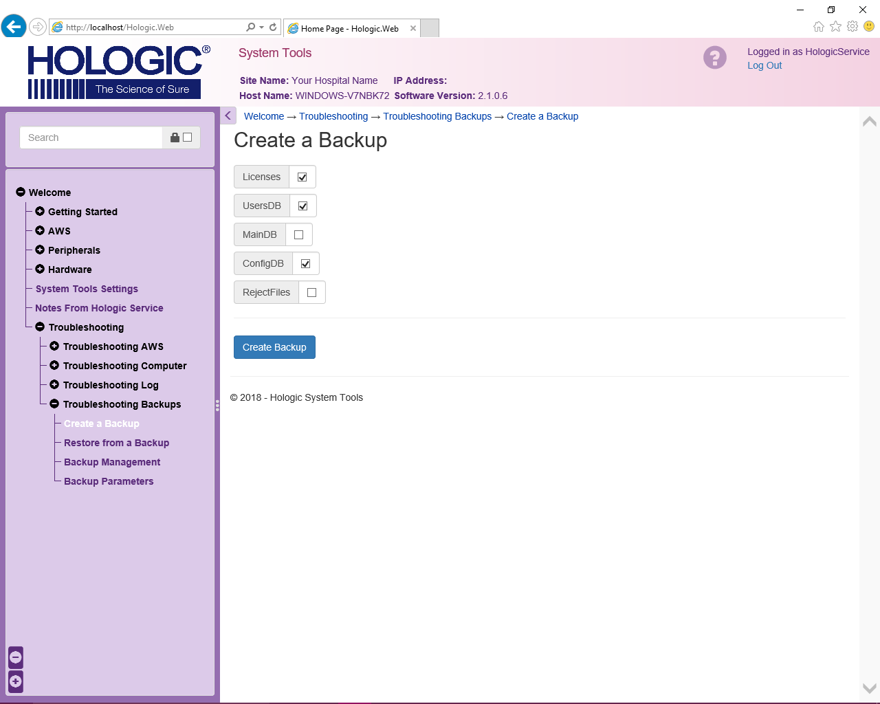Hide the breadcrumb with the left chevron icon

click(228, 115)
